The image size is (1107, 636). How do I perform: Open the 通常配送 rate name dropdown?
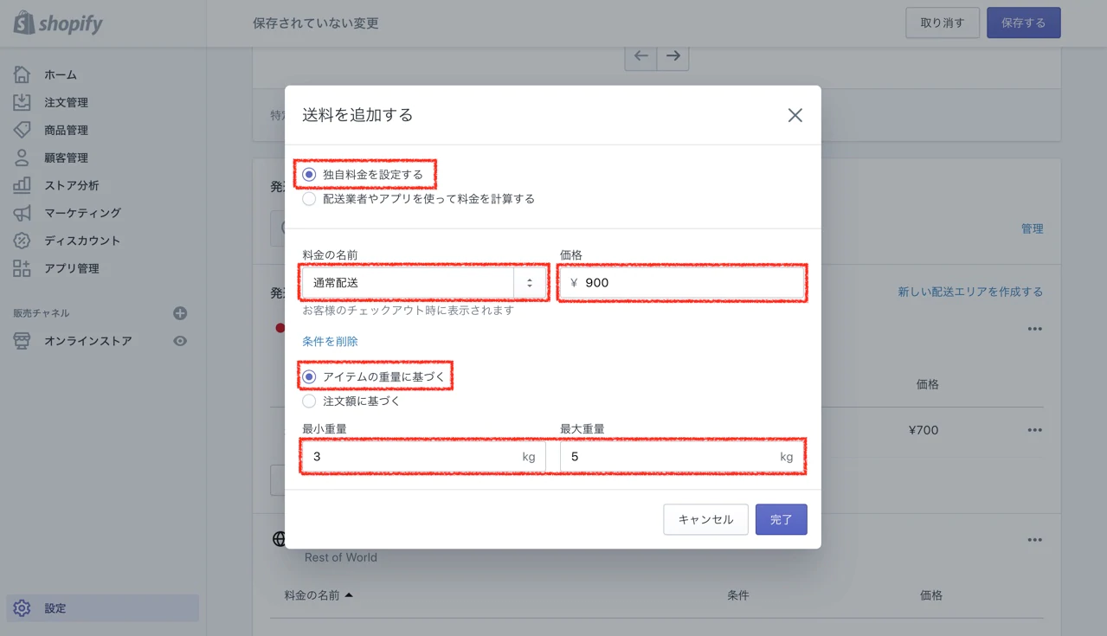[530, 283]
